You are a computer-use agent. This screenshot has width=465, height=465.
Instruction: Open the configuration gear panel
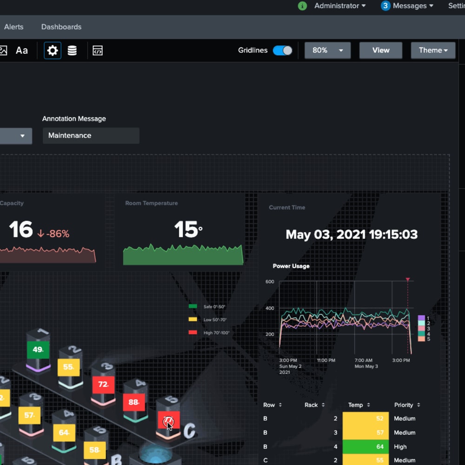point(53,50)
